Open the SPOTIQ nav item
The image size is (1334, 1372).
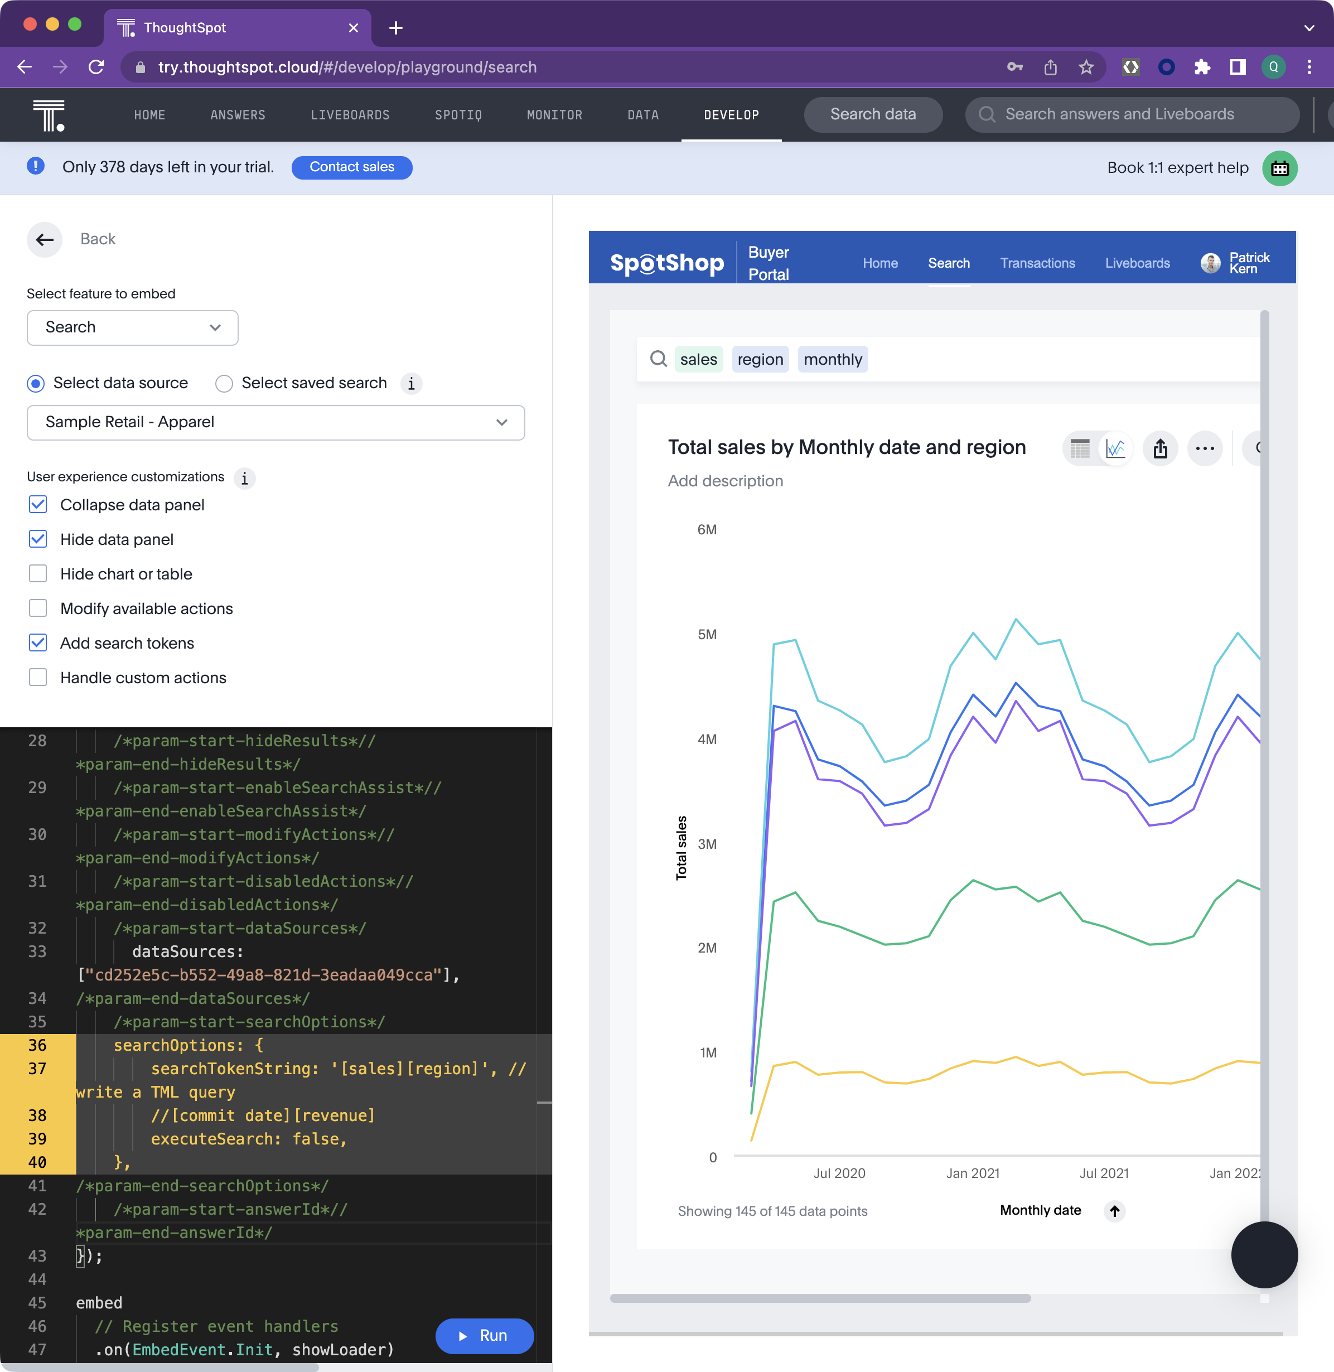(x=458, y=115)
